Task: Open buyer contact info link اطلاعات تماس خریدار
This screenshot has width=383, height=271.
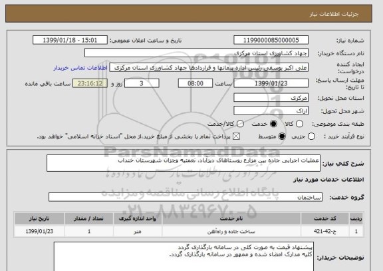Action: pyautogui.click(x=80, y=68)
